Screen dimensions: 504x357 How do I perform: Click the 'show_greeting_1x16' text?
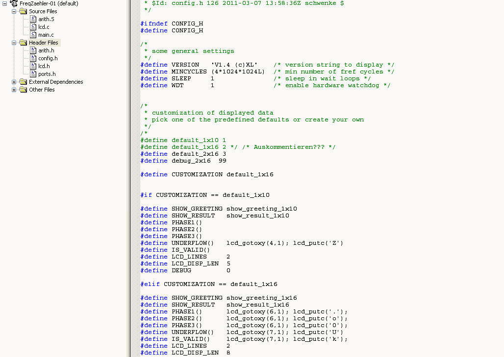point(262,298)
